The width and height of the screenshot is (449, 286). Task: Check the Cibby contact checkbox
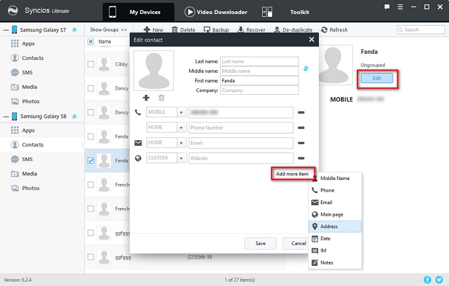tap(90, 64)
